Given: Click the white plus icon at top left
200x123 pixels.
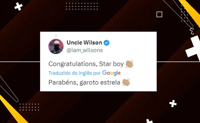Looking at the screenshot, I should pyautogui.click(x=18, y=6).
